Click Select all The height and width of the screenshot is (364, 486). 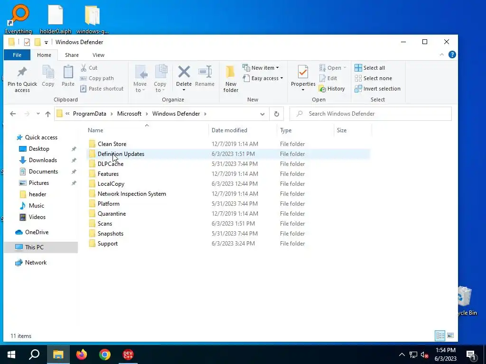coord(370,68)
